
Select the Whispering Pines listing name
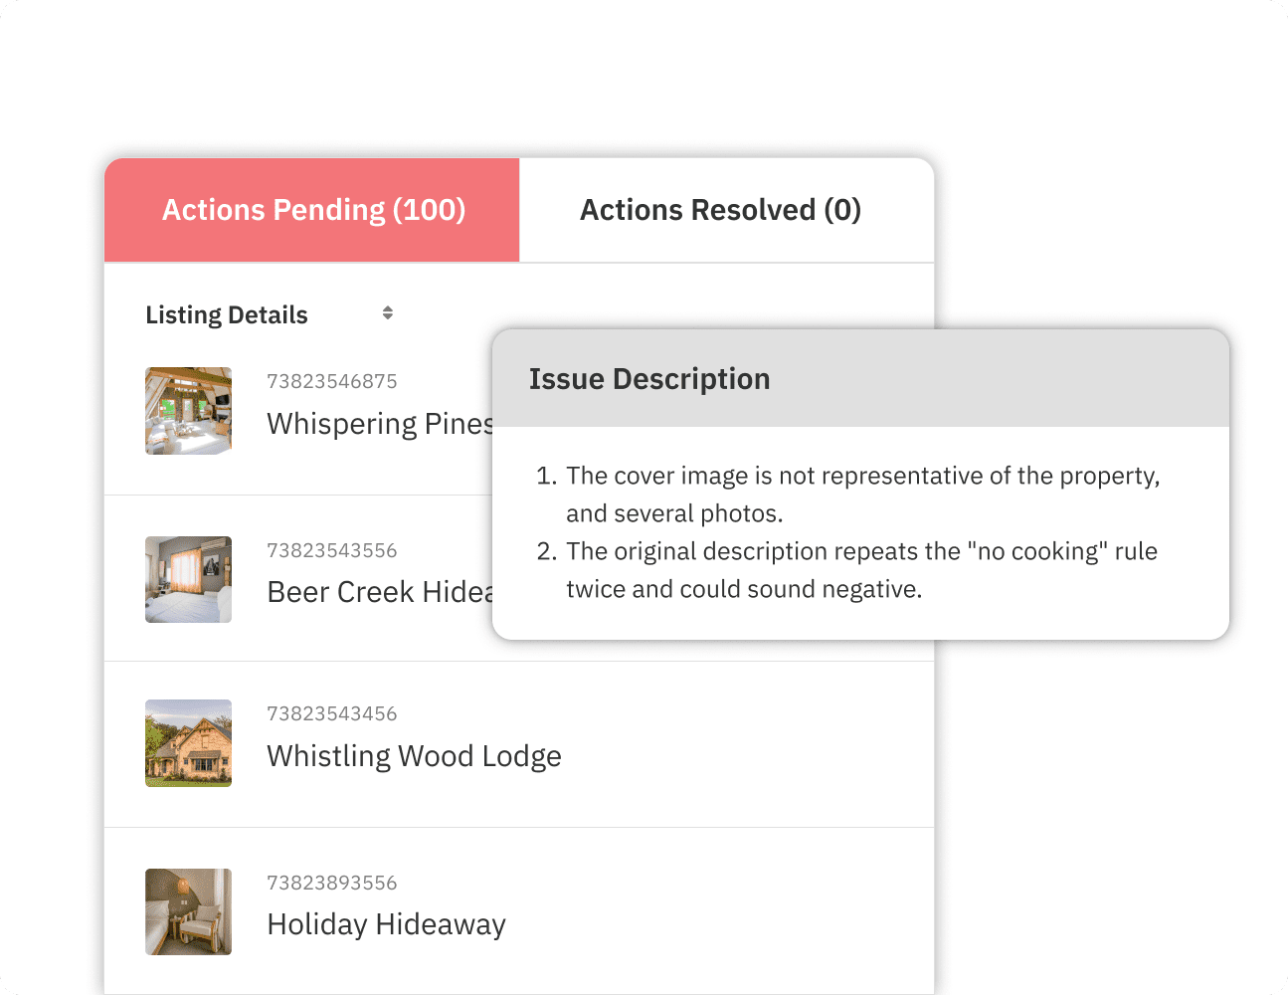[380, 424]
